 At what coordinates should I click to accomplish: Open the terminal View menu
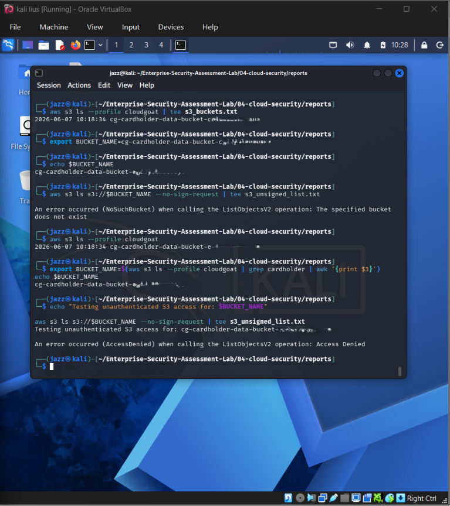(x=125, y=85)
